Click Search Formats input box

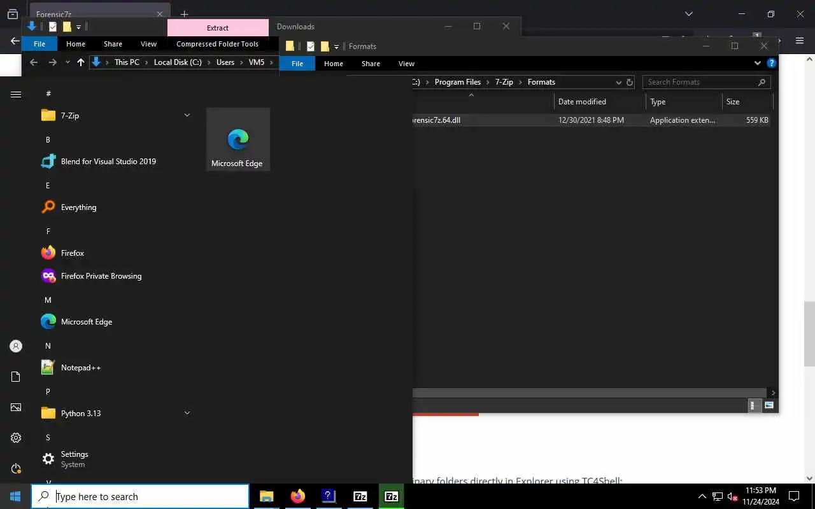pos(706,82)
